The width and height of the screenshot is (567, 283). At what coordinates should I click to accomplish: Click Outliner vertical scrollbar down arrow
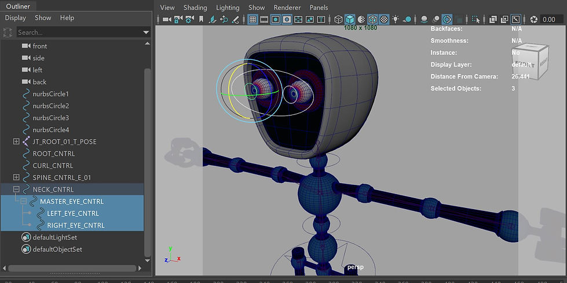pyautogui.click(x=147, y=260)
